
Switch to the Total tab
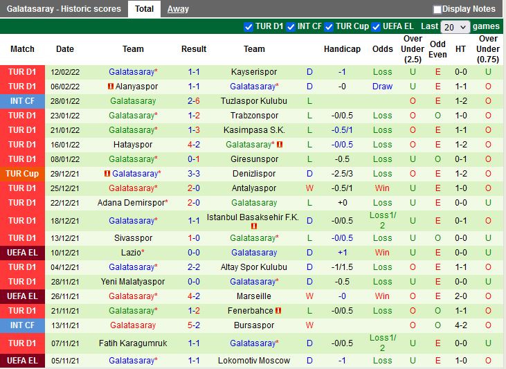click(144, 9)
